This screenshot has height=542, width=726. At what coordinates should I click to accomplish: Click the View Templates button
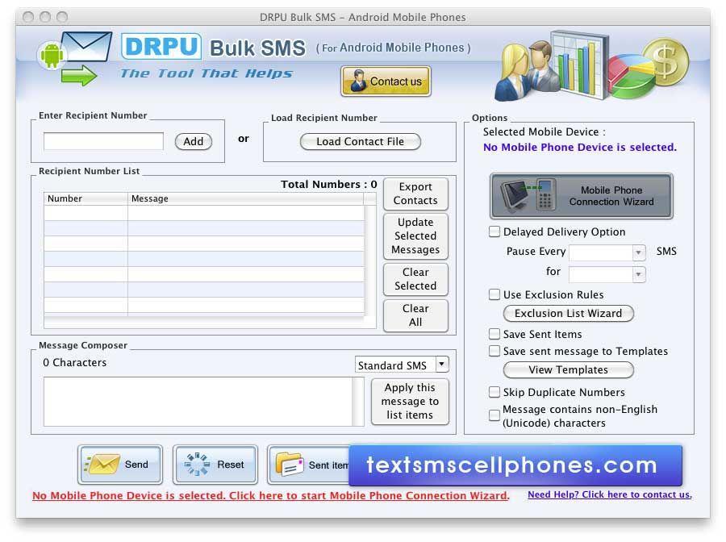(568, 370)
